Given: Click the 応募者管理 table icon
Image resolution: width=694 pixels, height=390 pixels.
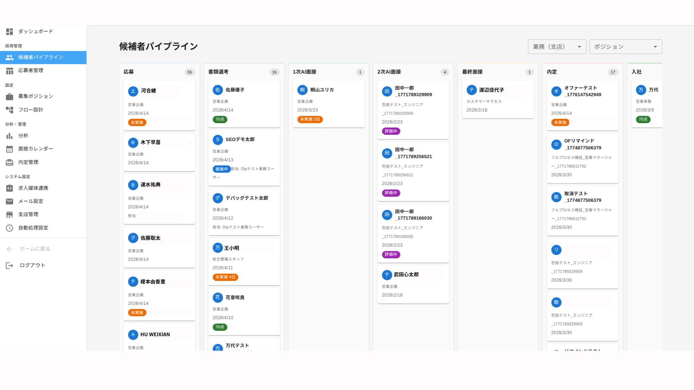Looking at the screenshot, I should (9, 71).
